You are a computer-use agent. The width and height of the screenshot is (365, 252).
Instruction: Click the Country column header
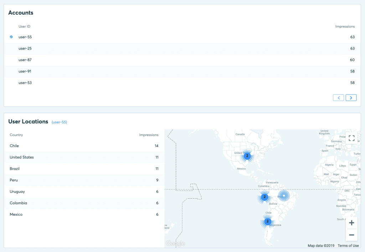pyautogui.click(x=16, y=135)
